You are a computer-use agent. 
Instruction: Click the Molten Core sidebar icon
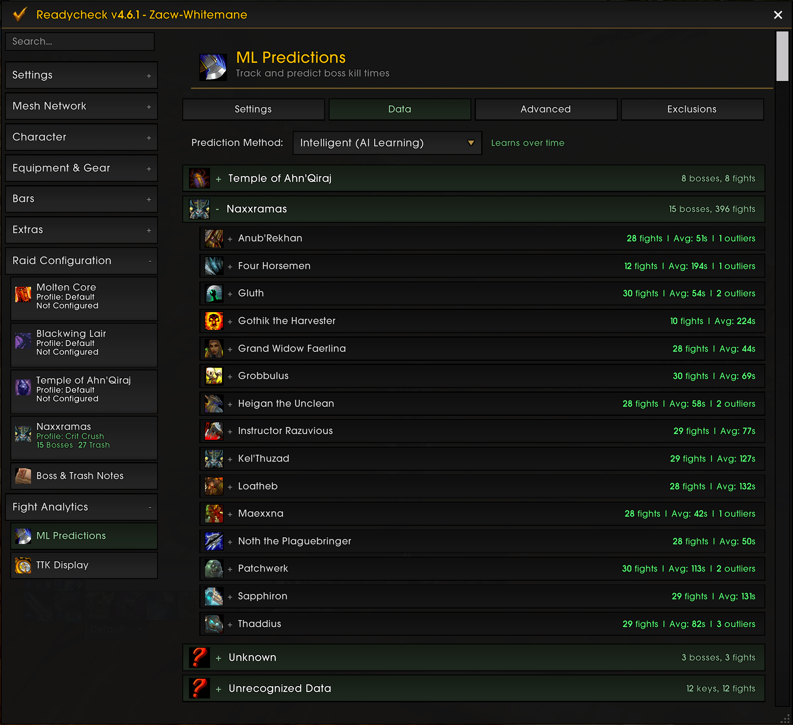[x=23, y=295]
